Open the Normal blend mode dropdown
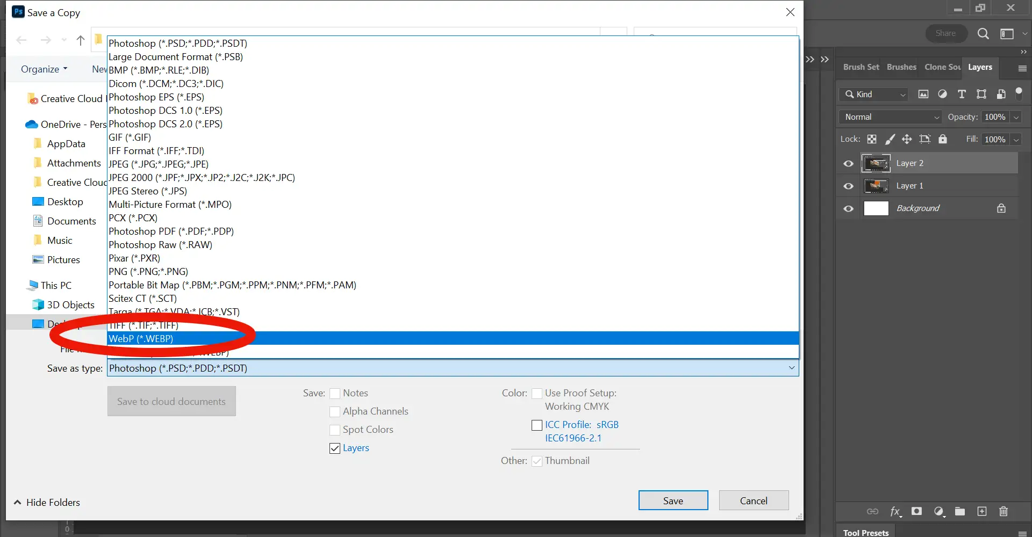 point(890,117)
